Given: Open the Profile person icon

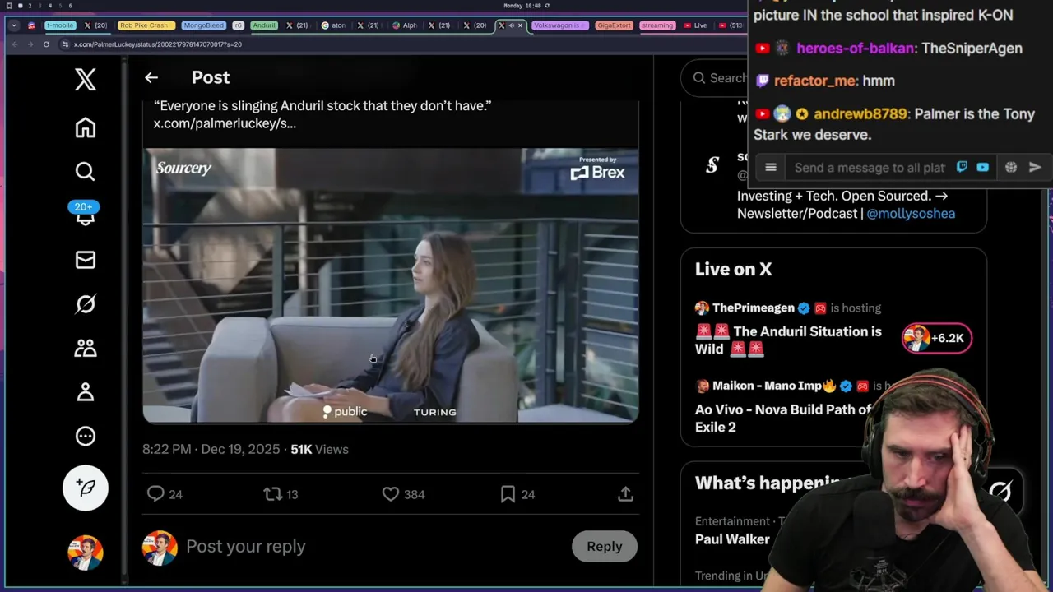Looking at the screenshot, I should point(86,392).
